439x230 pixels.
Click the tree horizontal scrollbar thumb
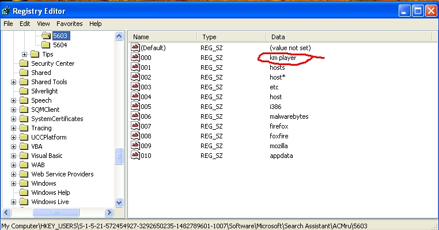56,212
